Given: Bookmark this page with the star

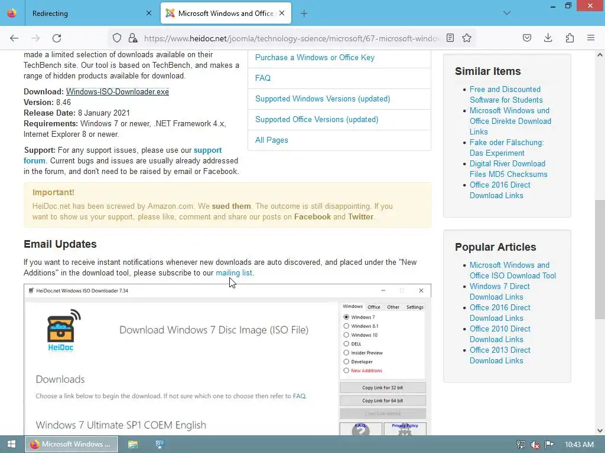Looking at the screenshot, I should click(x=467, y=38).
